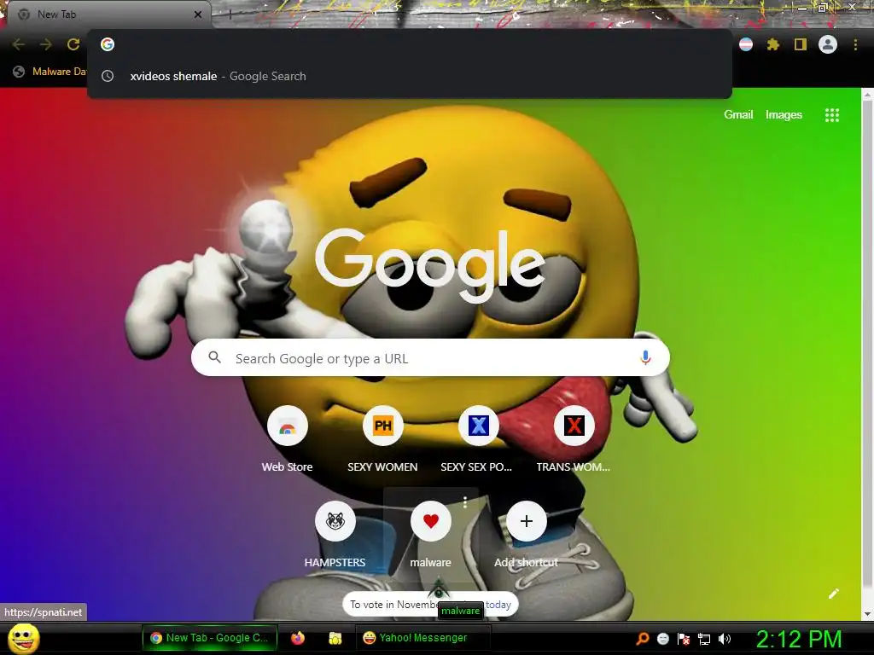Open the smiley face Start button

(x=24, y=638)
